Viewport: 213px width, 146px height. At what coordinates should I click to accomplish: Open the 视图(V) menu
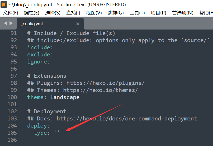pyautogui.click(x=94, y=13)
